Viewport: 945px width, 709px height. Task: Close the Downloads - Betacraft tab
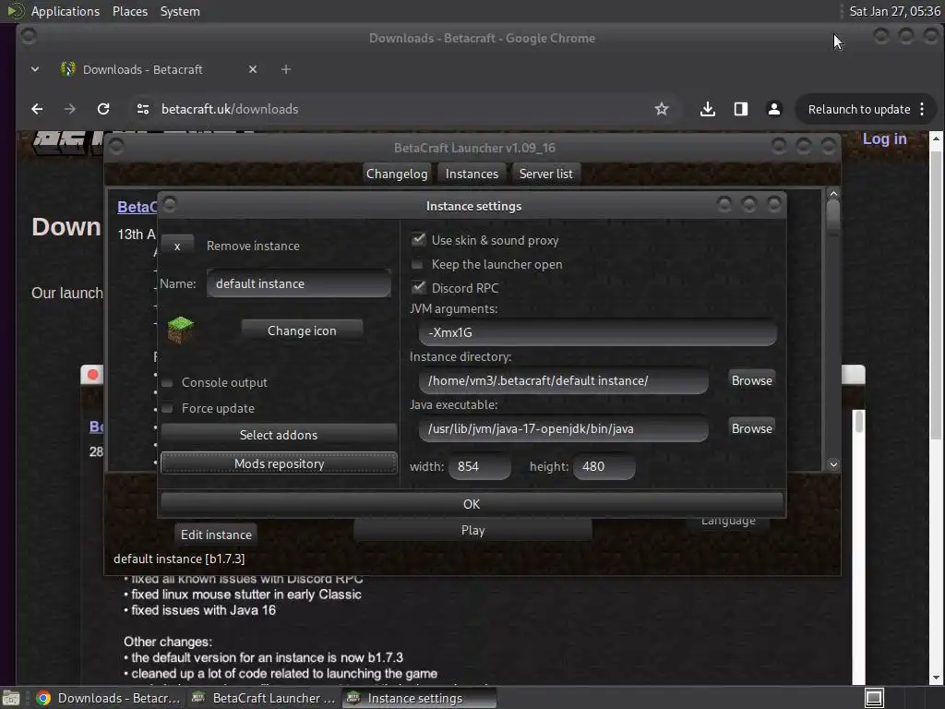(253, 69)
